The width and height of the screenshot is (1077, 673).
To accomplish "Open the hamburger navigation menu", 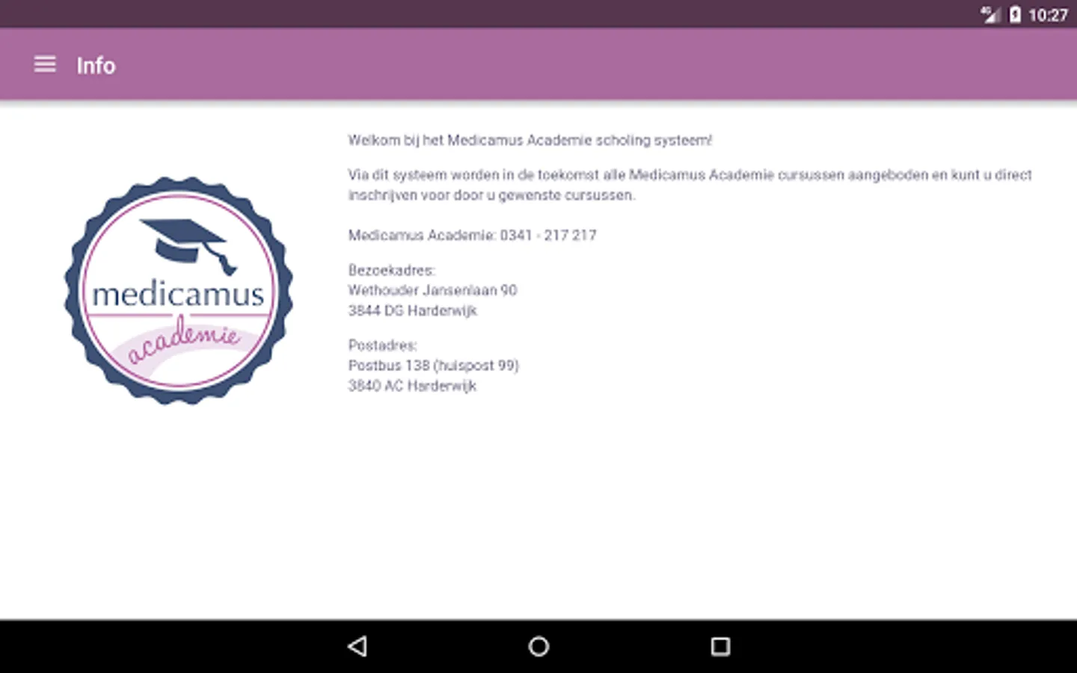I will coord(45,64).
